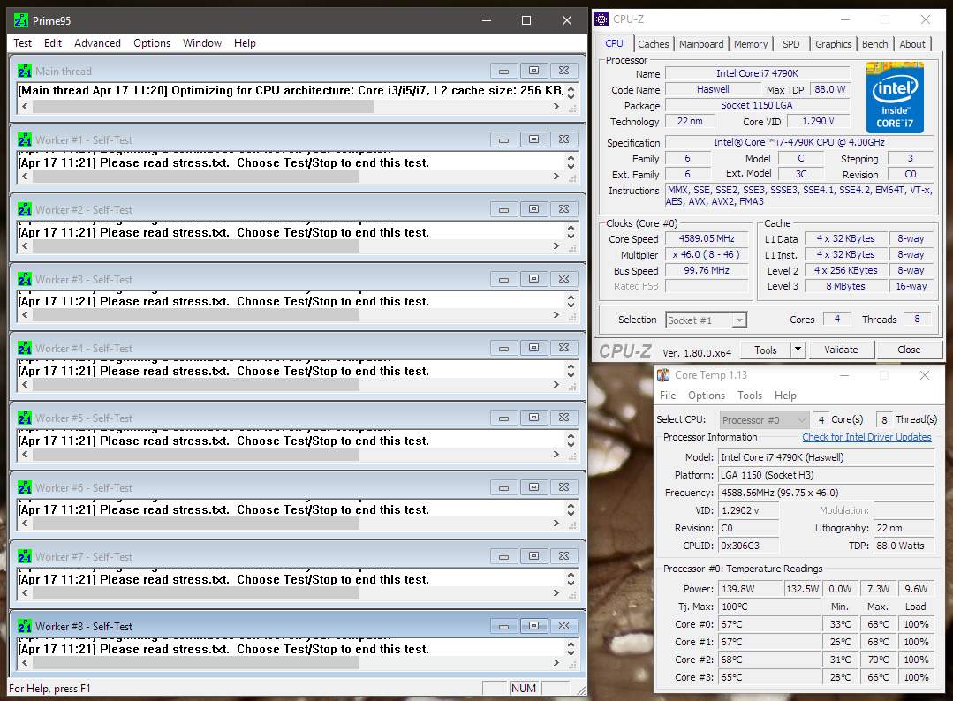Click the Prime95 title bar app icon
The image size is (953, 701).
tap(20, 20)
